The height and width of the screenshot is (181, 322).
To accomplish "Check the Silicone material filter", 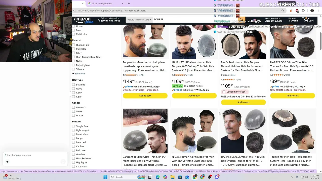I will [73, 69].
